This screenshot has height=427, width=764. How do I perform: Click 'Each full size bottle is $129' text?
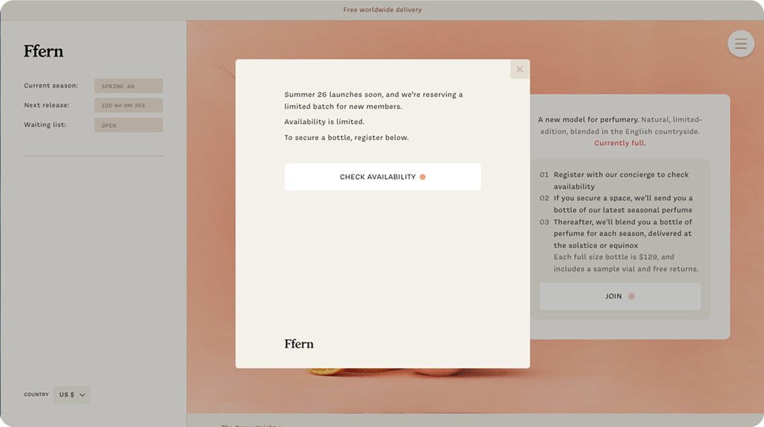coord(625,263)
